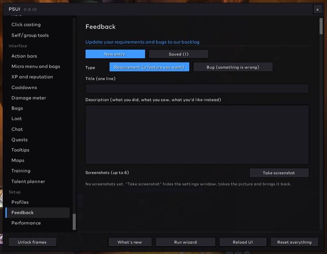Switch to New entry tab
The height and width of the screenshot is (254, 327).
[x=115, y=54]
